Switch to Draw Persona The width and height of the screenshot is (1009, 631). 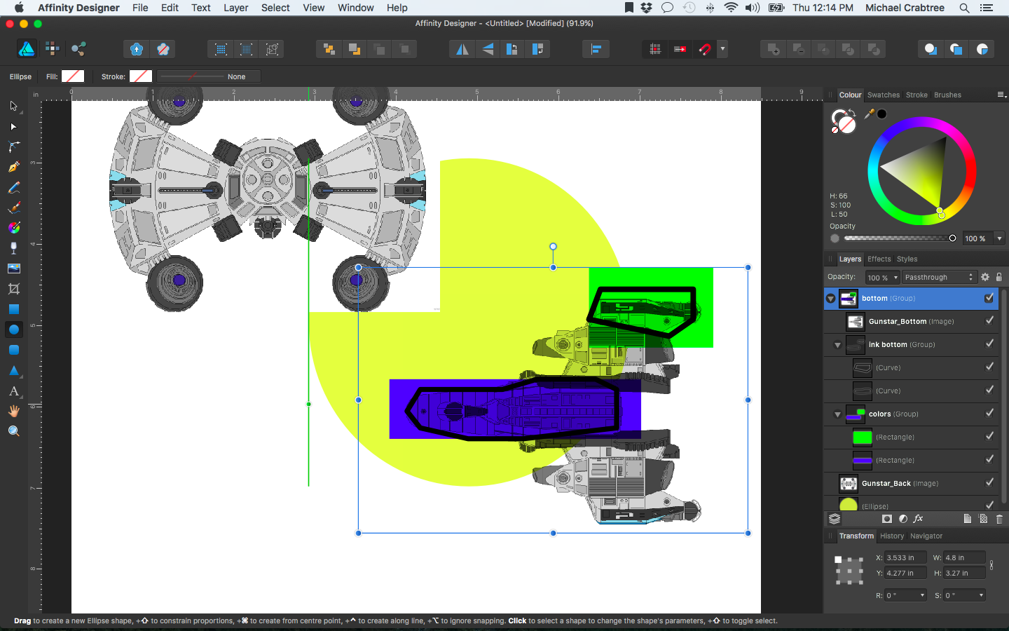(x=27, y=48)
